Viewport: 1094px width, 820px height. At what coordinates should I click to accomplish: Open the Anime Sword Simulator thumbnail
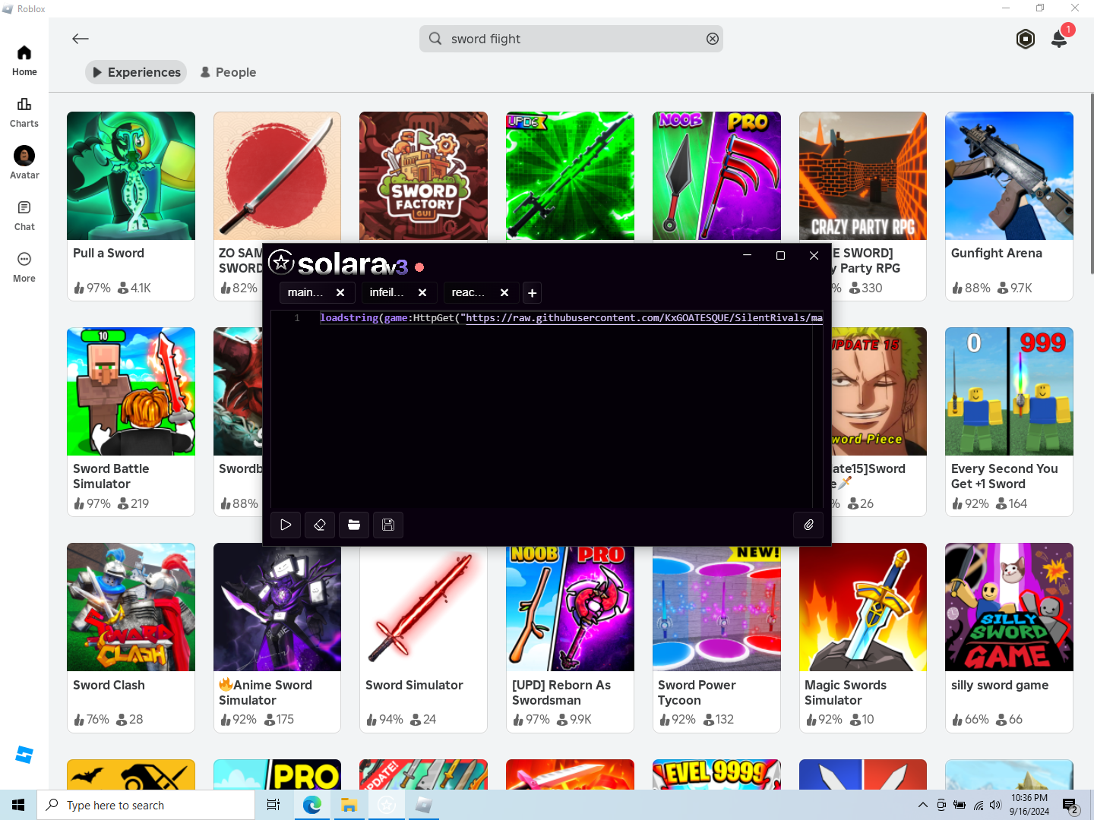coord(277,607)
